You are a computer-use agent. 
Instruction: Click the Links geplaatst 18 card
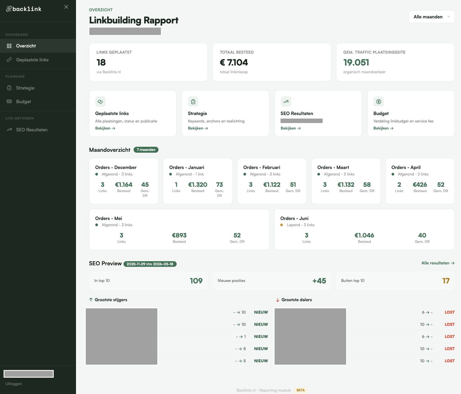148,62
